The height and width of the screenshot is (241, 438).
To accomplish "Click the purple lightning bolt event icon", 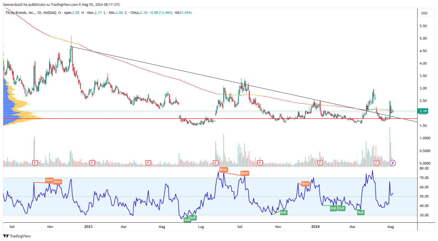I will pos(393,163).
